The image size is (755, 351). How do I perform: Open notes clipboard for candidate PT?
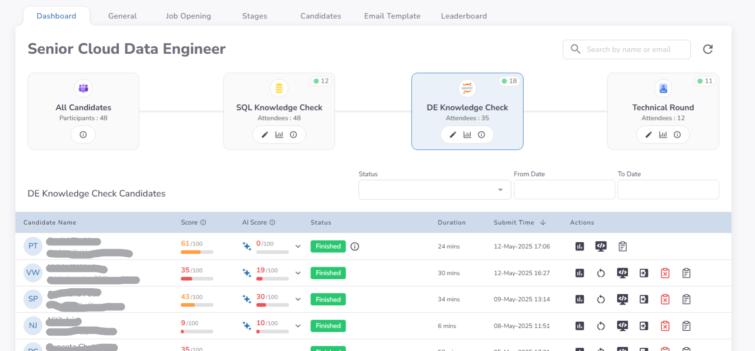[x=623, y=246]
